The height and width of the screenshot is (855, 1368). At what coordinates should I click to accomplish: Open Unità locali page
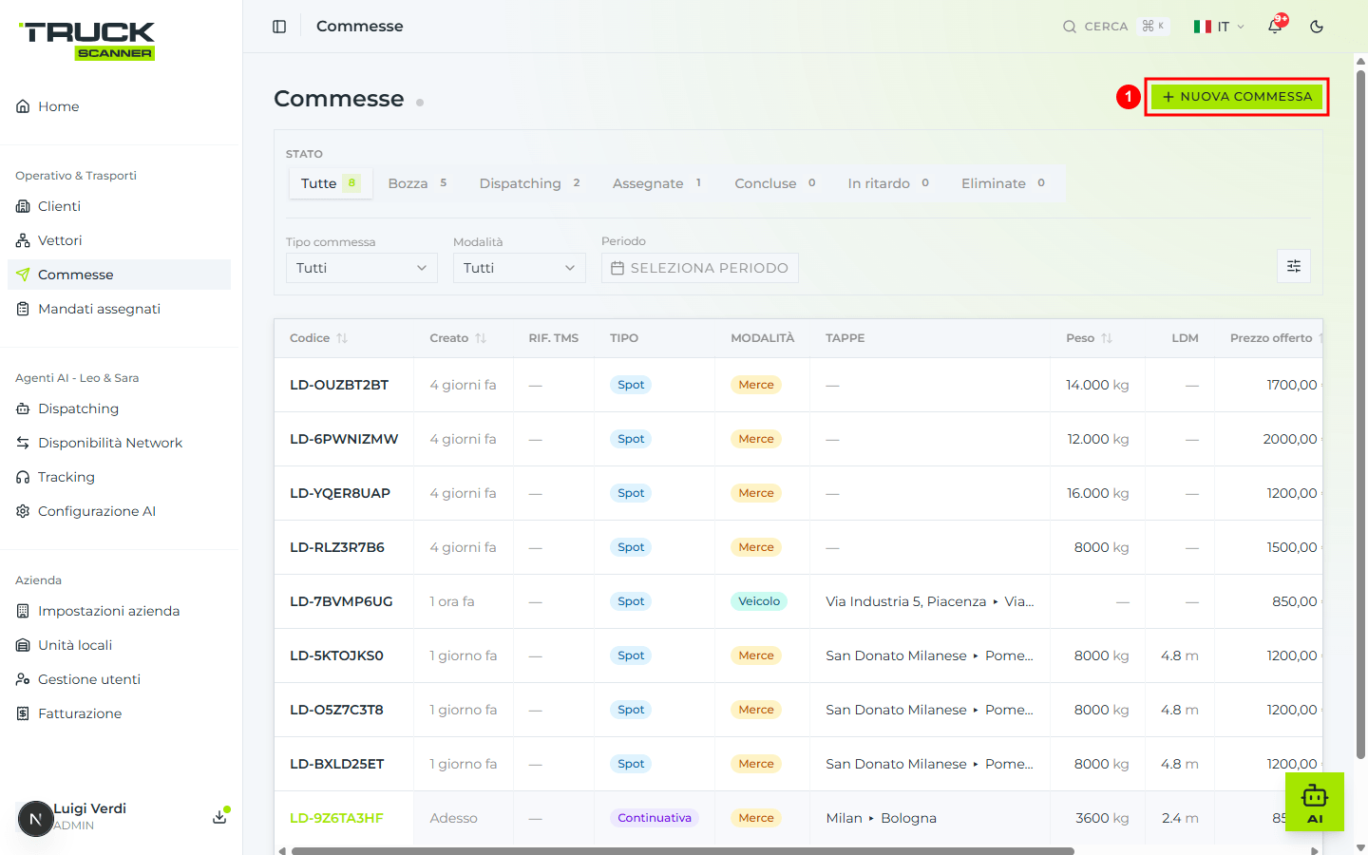click(119, 645)
